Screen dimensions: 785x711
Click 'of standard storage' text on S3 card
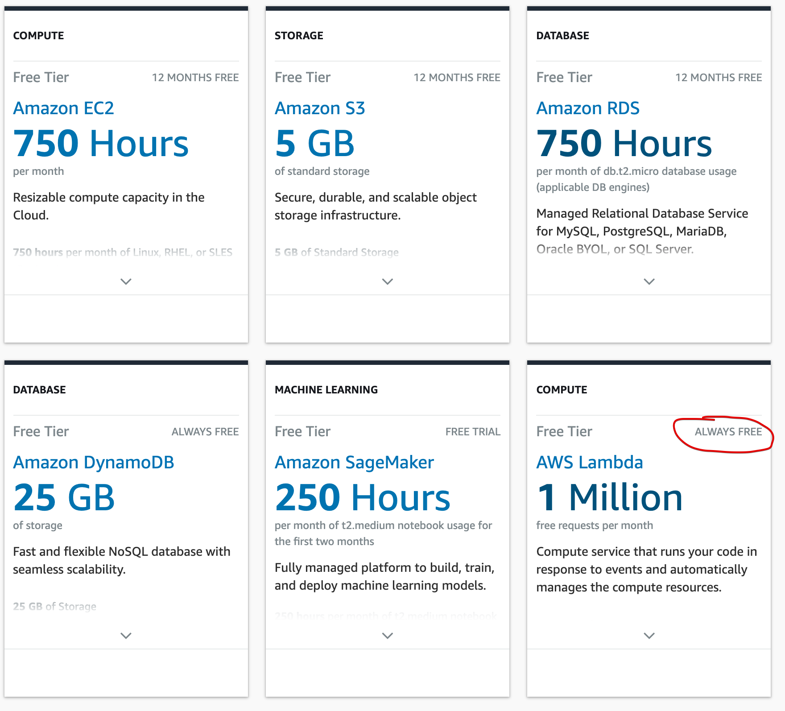coord(322,172)
